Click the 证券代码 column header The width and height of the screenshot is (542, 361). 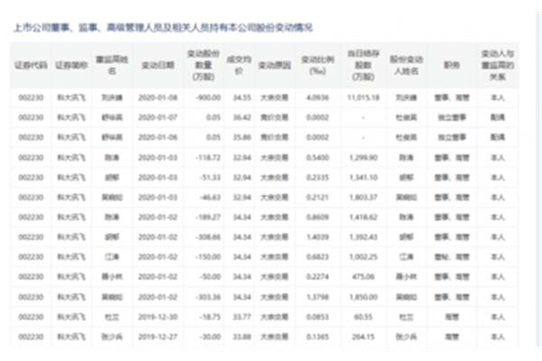point(31,65)
